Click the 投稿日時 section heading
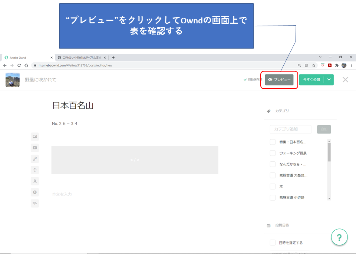The height and width of the screenshot is (267, 356). pyautogui.click(x=282, y=225)
